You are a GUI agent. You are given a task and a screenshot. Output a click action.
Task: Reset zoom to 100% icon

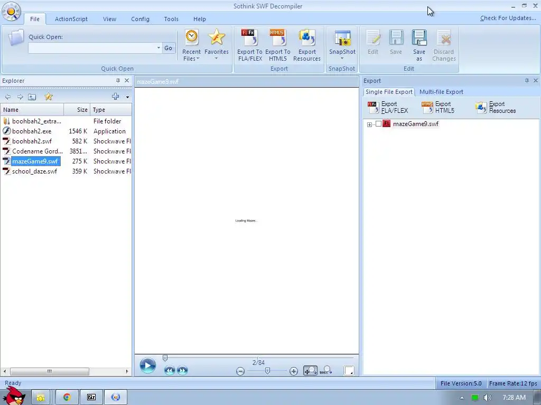[x=325, y=371]
